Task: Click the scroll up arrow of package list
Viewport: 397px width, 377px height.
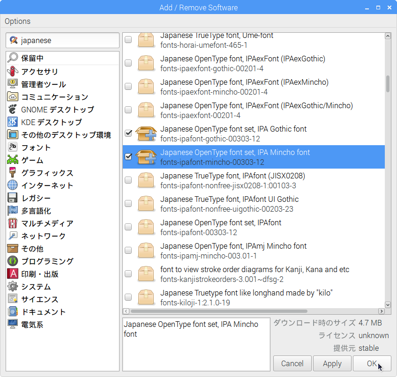Action: 388,36
